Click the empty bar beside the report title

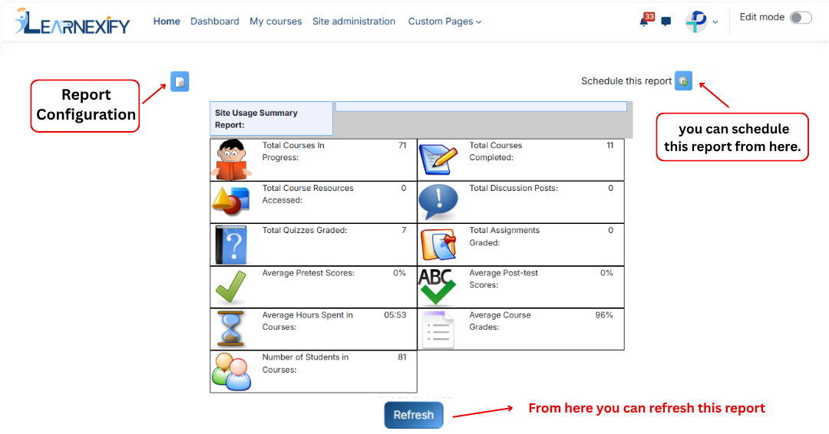[x=481, y=107]
